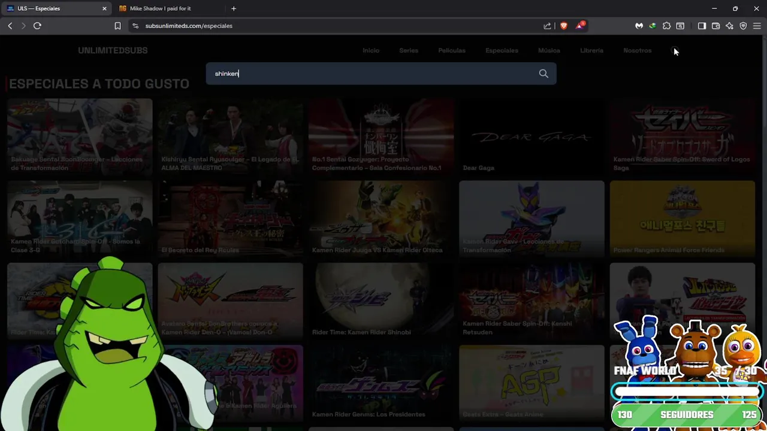Click the address bar URL subsunlimiteds.com/especiales
The image size is (767, 431).
pyautogui.click(x=189, y=26)
